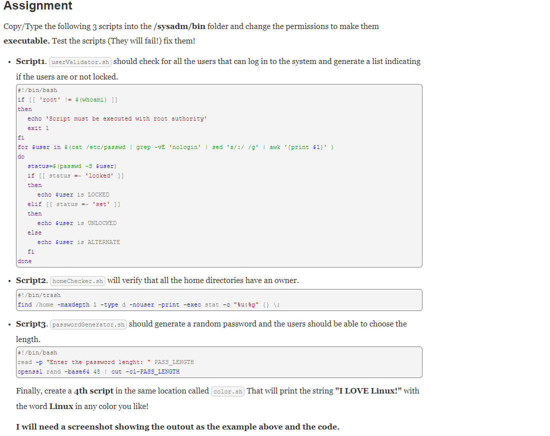Click the 'Script3.' label
Image resolution: width=550 pixels, height=436 pixels.
point(32,324)
